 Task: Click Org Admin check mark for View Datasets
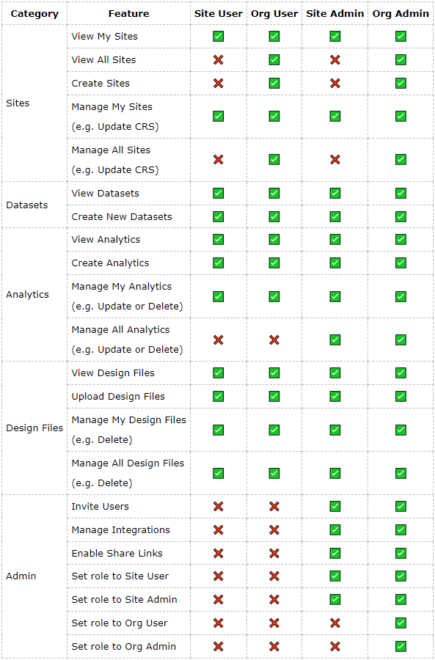pyautogui.click(x=401, y=193)
